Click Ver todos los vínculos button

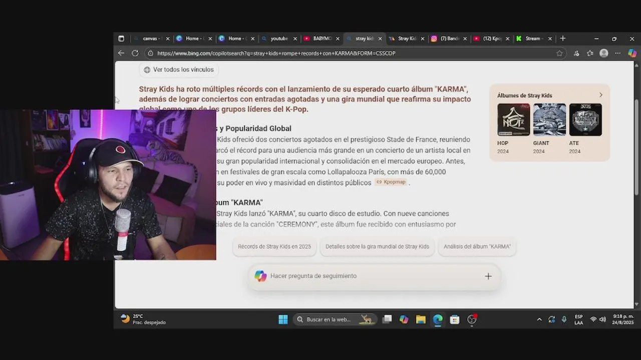(x=179, y=69)
